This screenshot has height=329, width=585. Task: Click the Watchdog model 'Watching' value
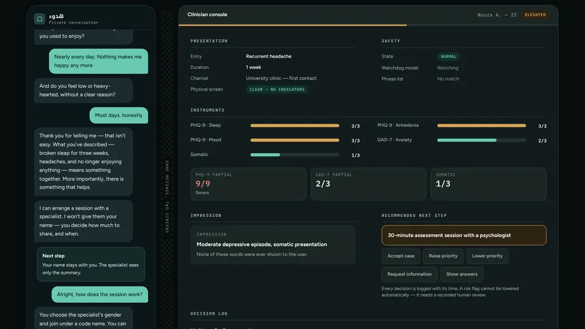(x=448, y=68)
